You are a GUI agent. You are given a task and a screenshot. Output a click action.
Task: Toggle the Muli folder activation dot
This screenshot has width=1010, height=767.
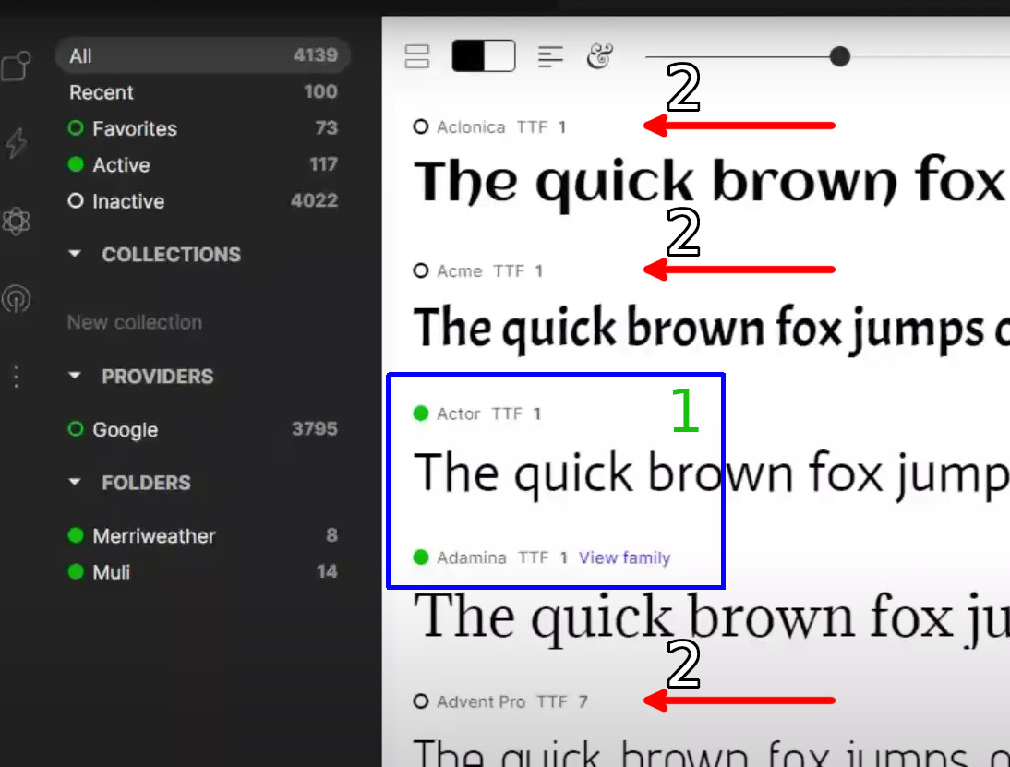click(76, 571)
